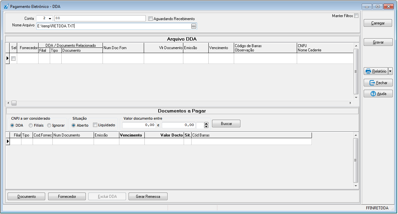This screenshot has width=398, height=214.
Task: Click the Gerar Remessa button
Action: [x=148, y=197]
